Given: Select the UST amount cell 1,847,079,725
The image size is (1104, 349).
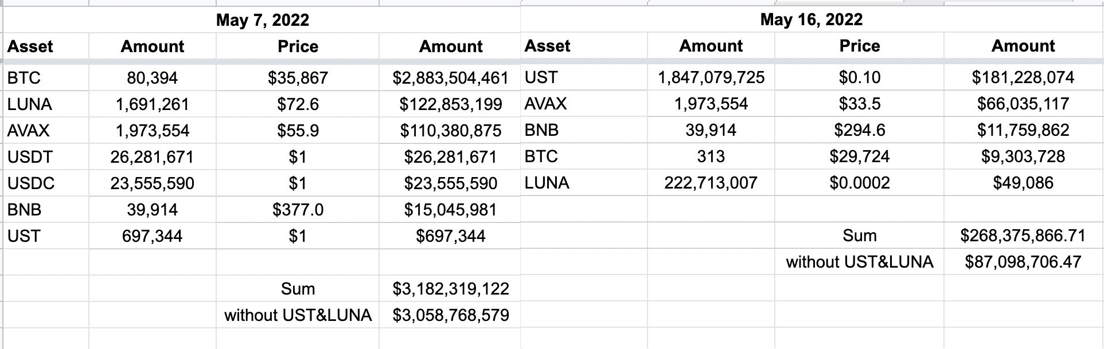Looking at the screenshot, I should (x=711, y=77).
